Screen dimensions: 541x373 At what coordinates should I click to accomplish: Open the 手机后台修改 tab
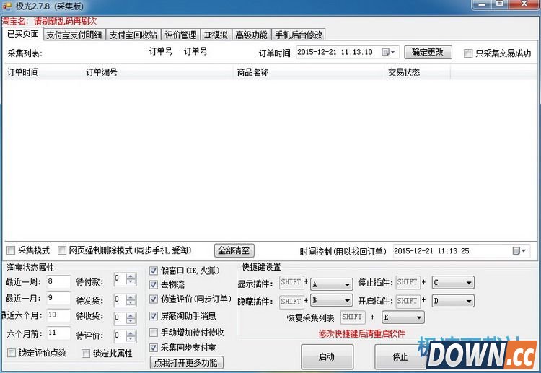tap(299, 35)
